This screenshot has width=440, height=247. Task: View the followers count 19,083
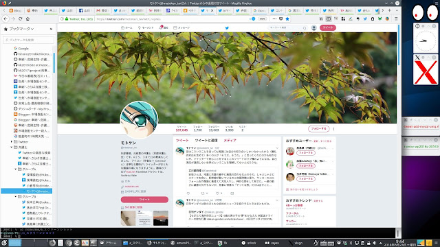pos(214,128)
